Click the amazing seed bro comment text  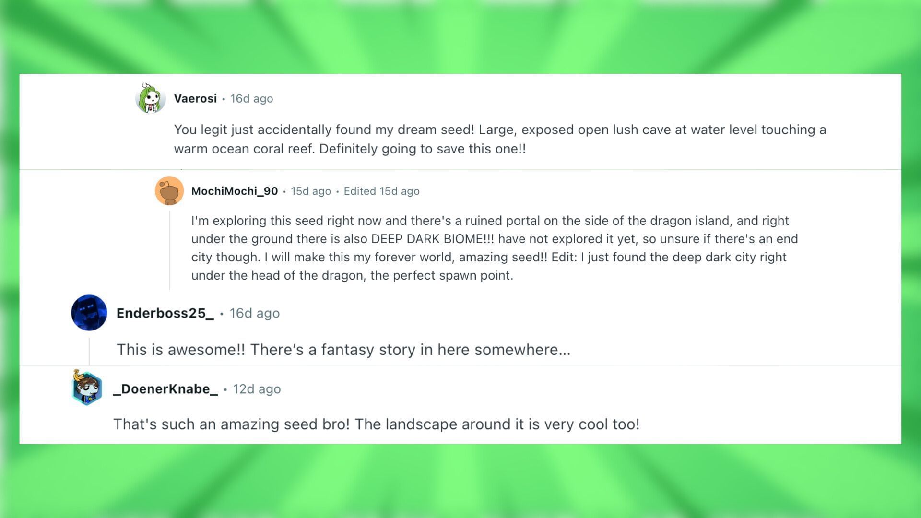click(x=376, y=424)
